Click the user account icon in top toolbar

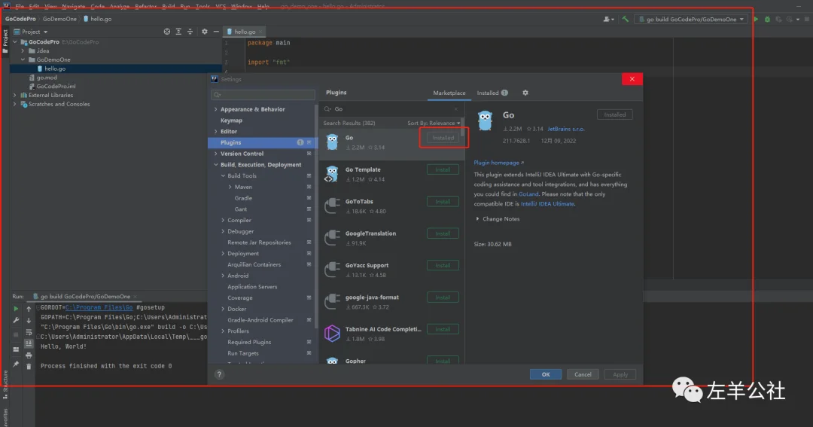(607, 19)
